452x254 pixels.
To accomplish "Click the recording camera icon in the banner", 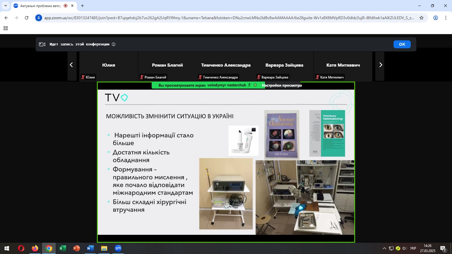I will 42,44.
